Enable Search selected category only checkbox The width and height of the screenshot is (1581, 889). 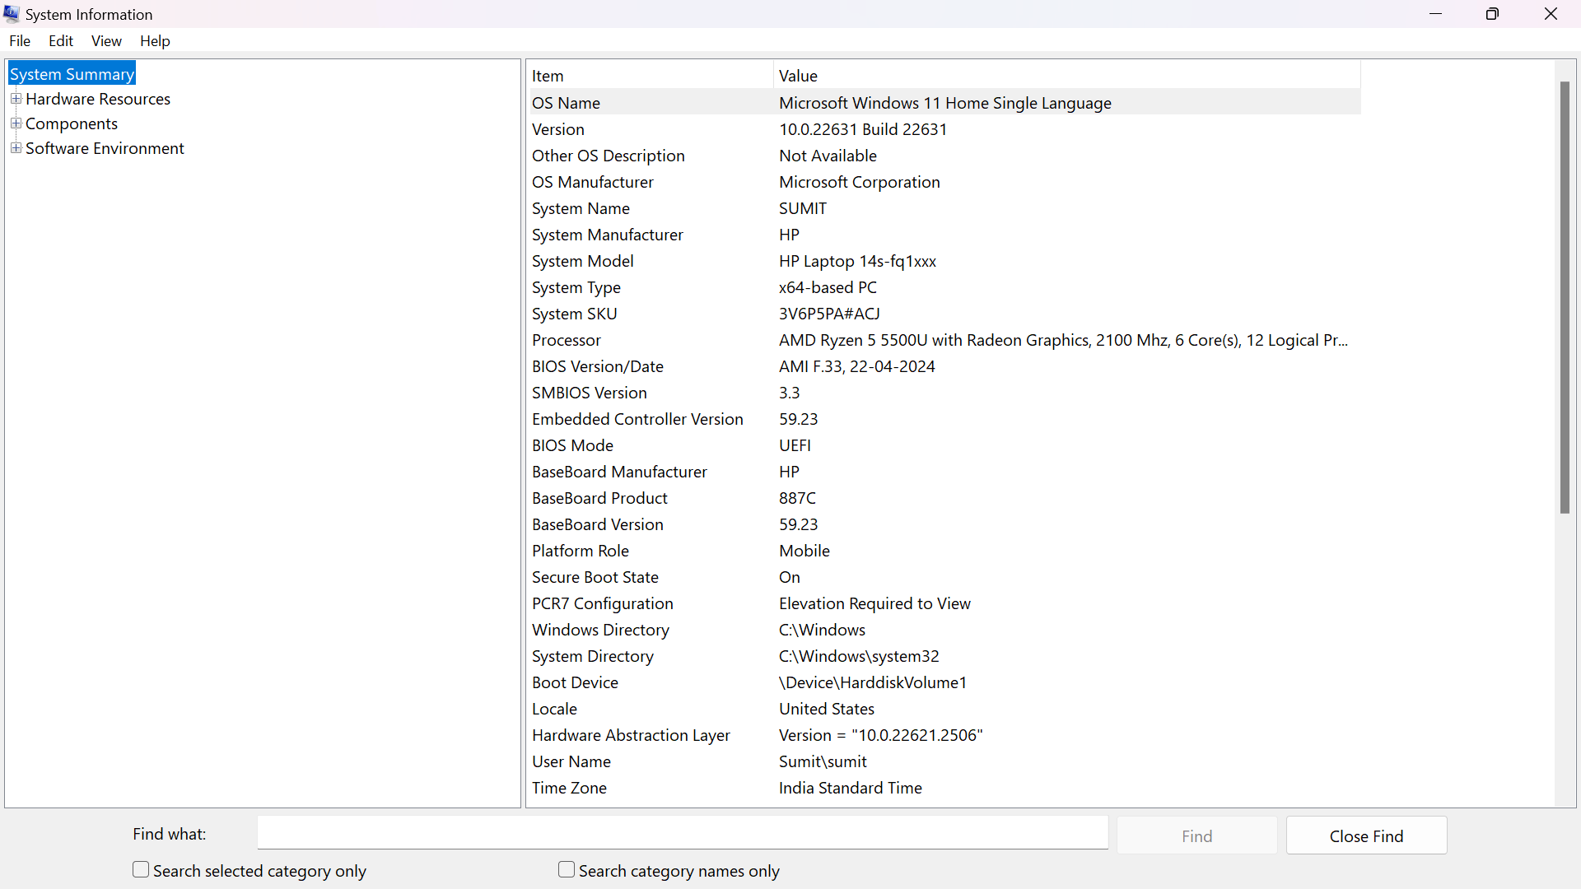pos(141,870)
